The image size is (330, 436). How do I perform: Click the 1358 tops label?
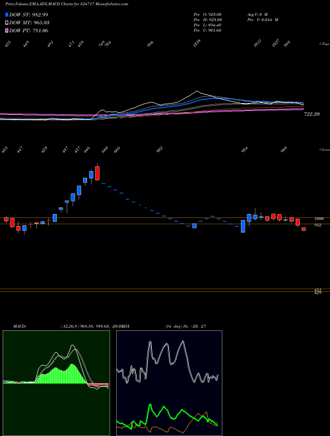(x=197, y=43)
